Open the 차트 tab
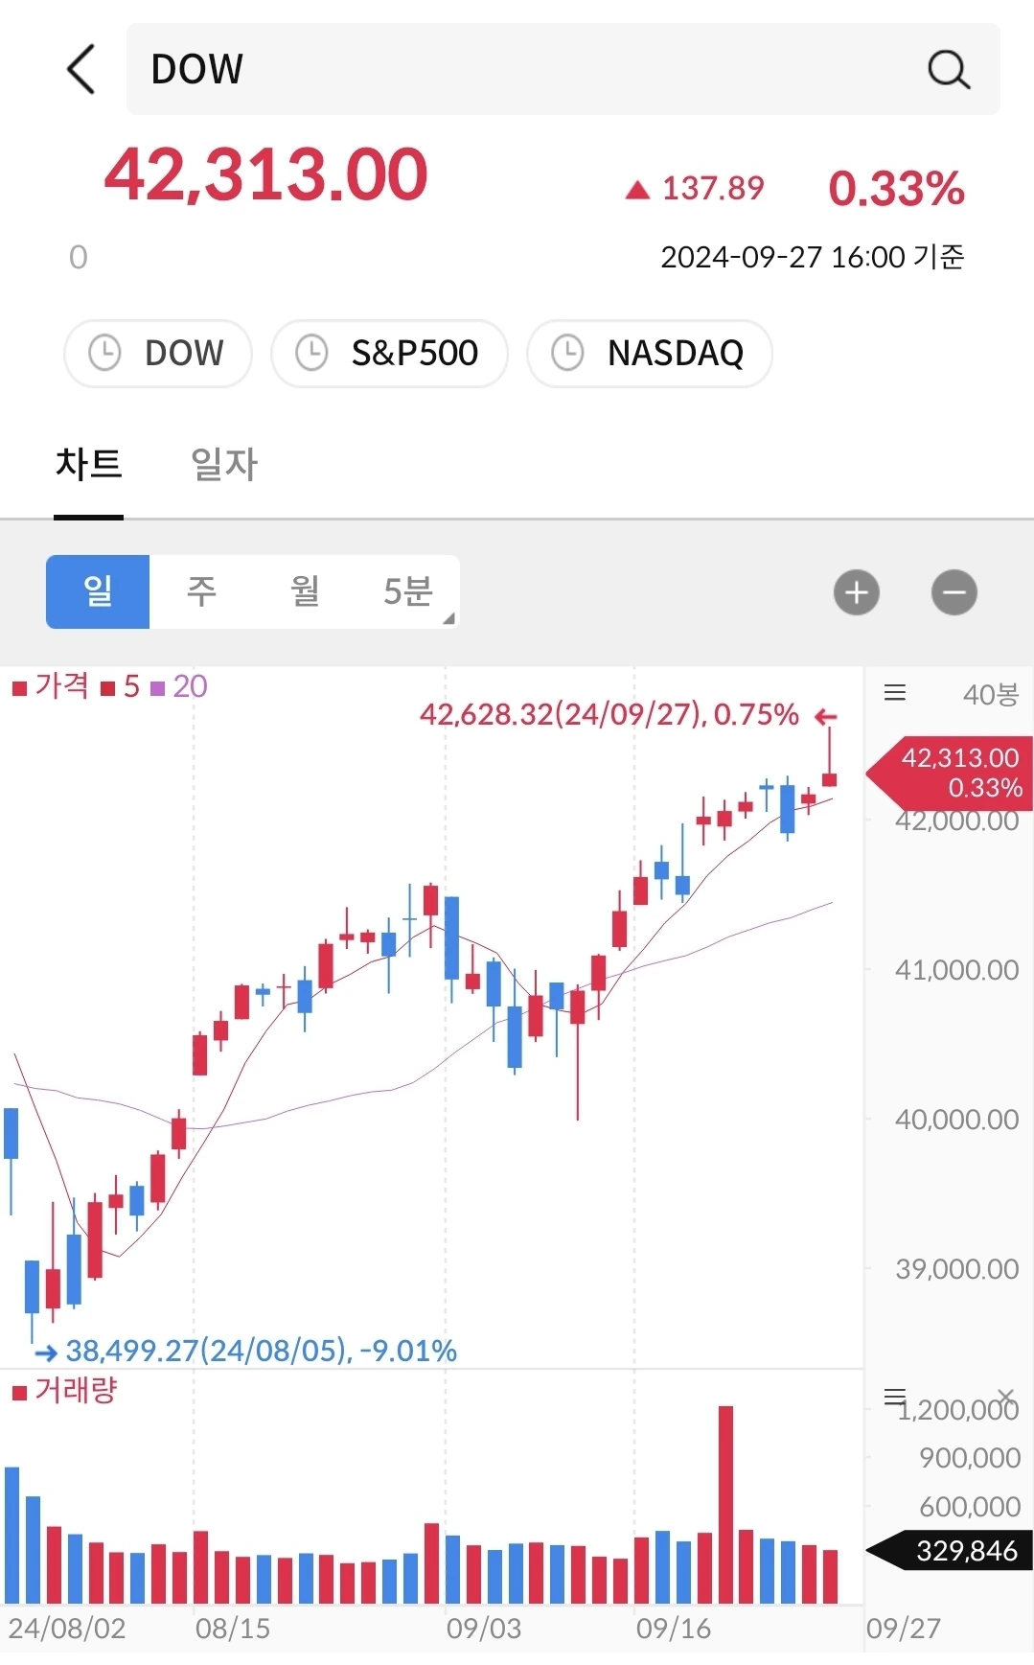1034x1665 pixels. point(89,465)
